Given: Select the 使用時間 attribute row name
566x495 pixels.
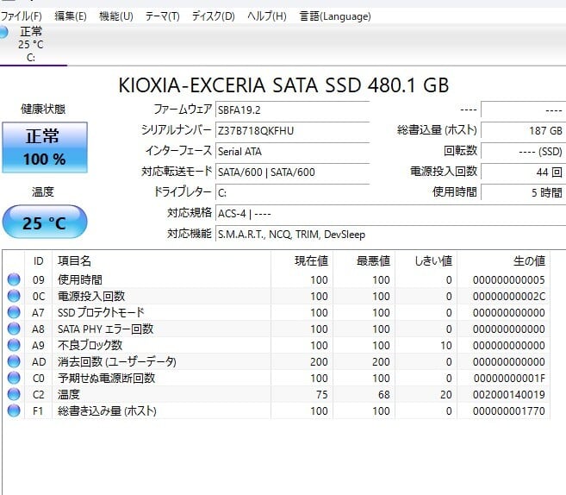Looking at the screenshot, I should pyautogui.click(x=80, y=279).
